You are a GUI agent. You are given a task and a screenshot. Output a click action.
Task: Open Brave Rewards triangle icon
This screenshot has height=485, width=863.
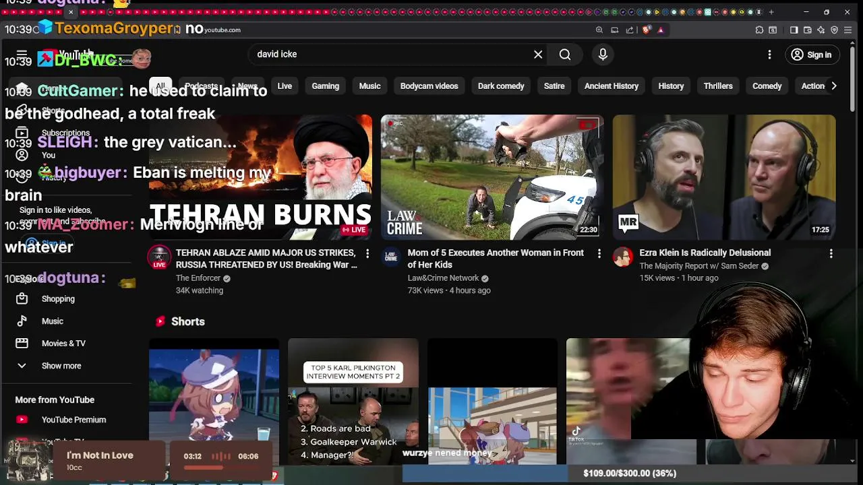(x=661, y=30)
